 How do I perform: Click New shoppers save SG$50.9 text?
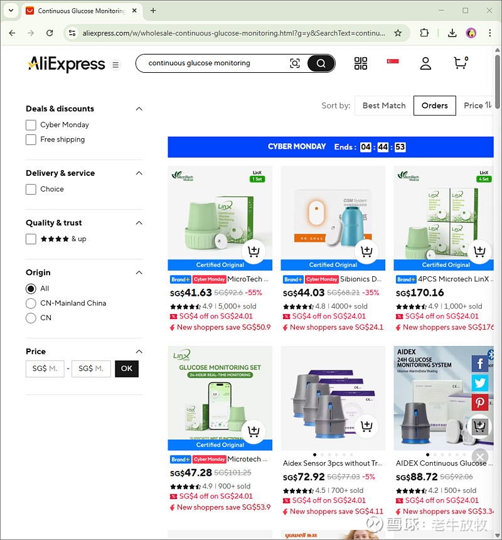(223, 328)
